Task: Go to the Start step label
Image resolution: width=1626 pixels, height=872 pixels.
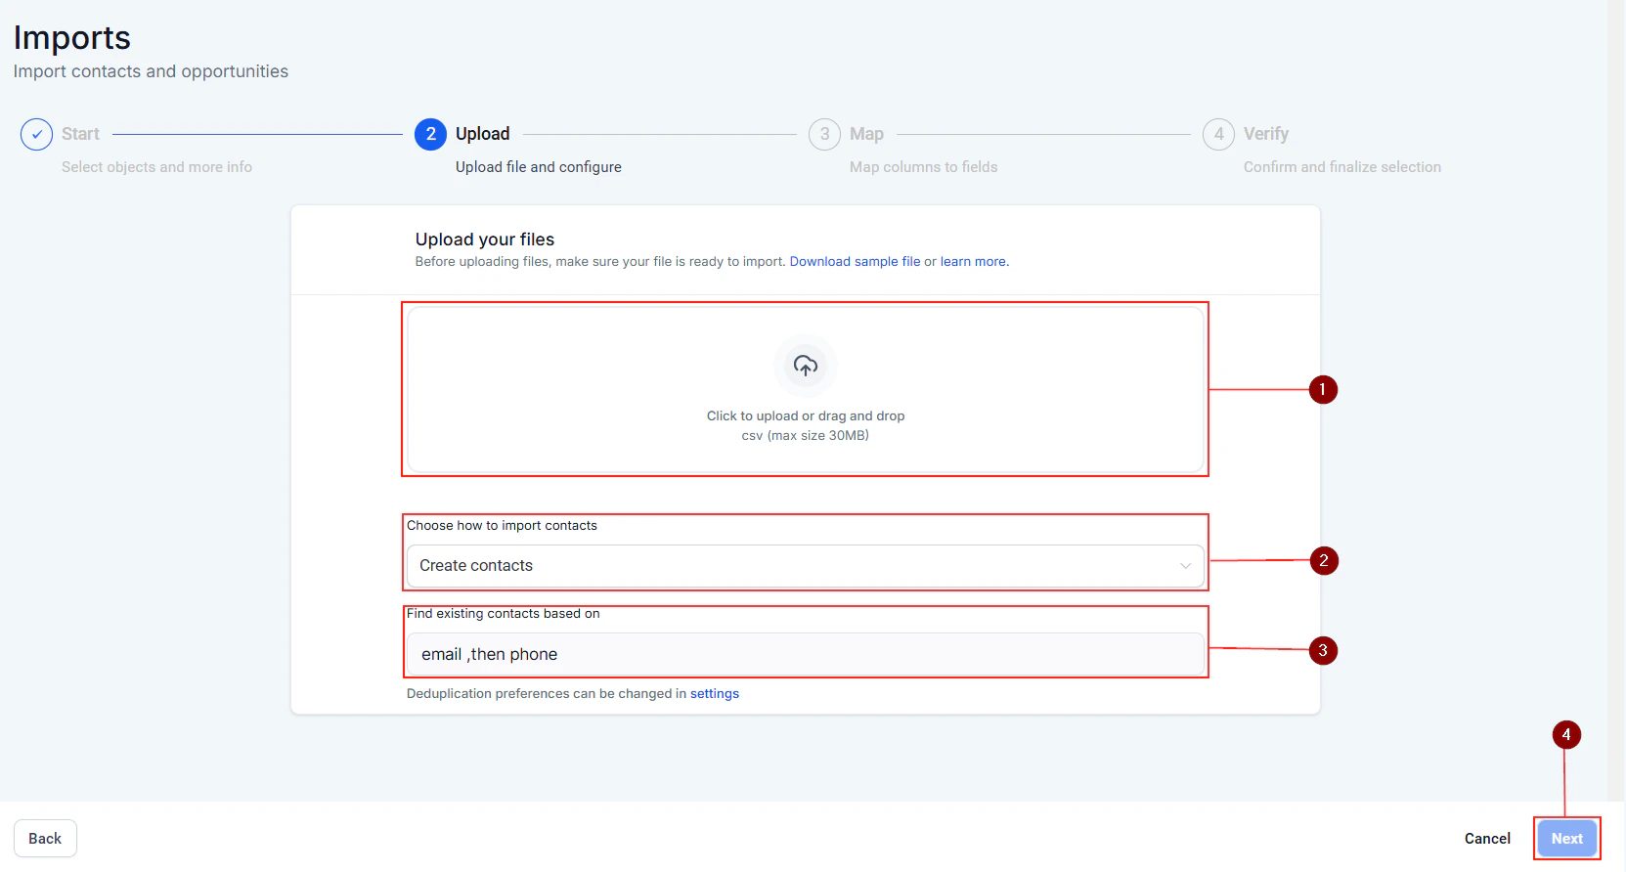Action: (80, 134)
